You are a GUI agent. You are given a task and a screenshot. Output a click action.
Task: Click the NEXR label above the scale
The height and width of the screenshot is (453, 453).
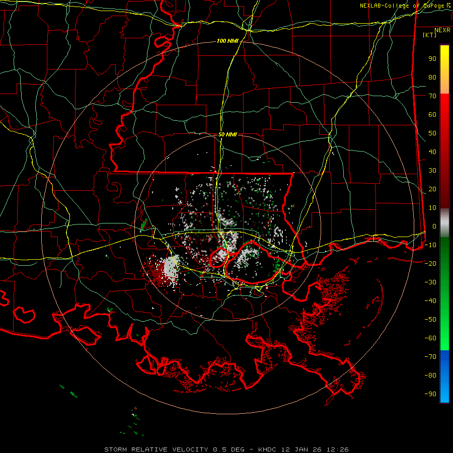[442, 30]
